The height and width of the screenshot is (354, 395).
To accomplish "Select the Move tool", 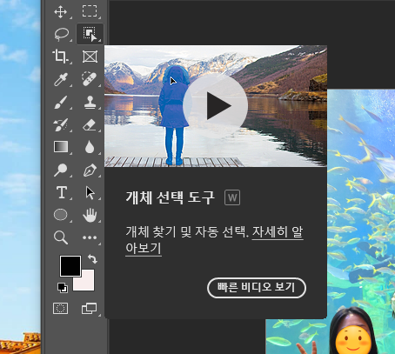I will 61,11.
